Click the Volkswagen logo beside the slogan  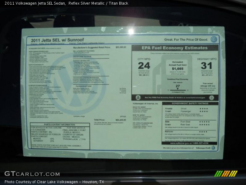214,39
